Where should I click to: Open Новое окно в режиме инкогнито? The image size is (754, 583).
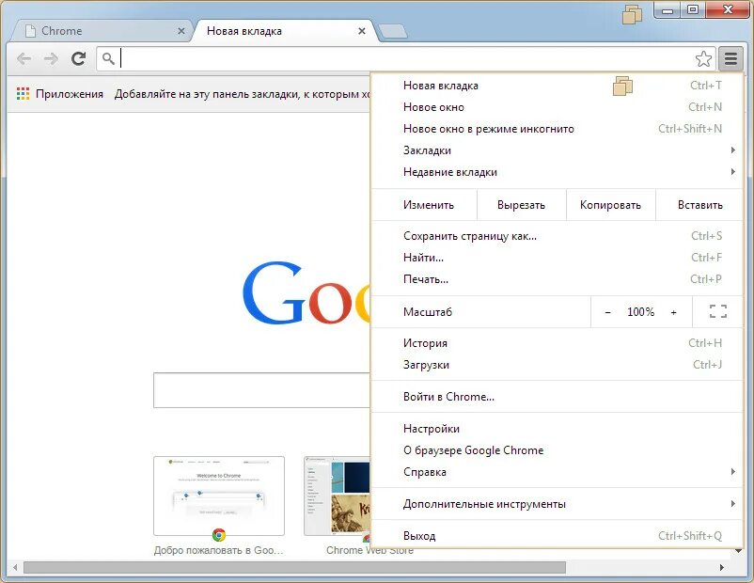(x=558, y=129)
